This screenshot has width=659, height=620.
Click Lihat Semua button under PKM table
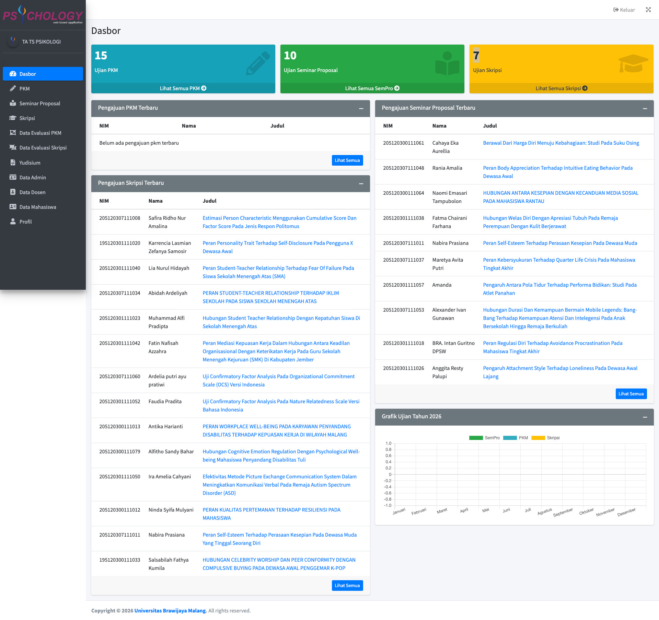tap(347, 160)
